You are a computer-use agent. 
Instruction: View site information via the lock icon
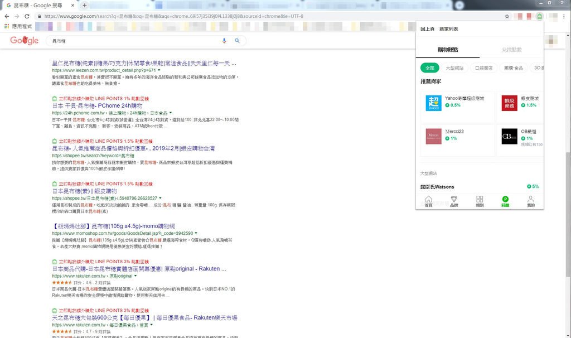coord(40,16)
